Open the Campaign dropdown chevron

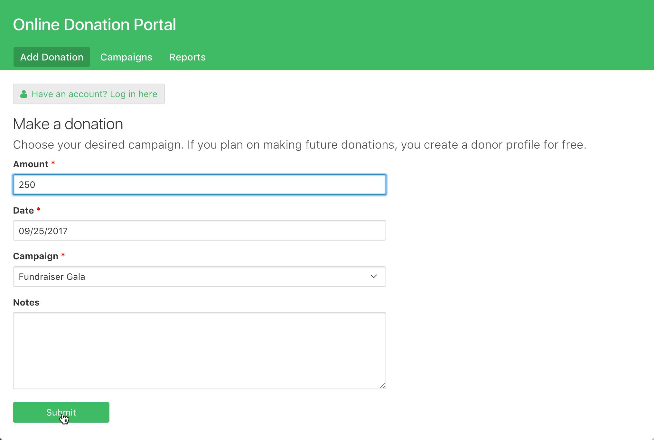(x=374, y=277)
